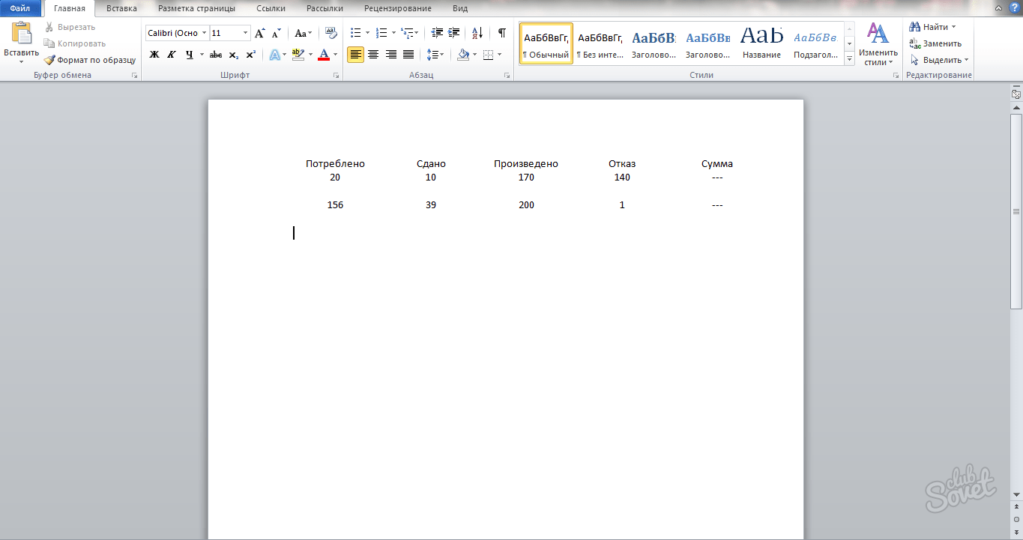Click the increase indent icon
Screen dimensions: 1023x540
[453, 33]
